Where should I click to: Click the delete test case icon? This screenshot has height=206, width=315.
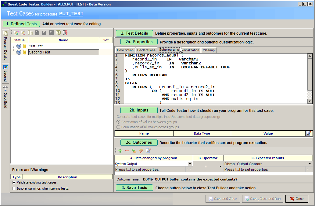[x=23, y=33]
